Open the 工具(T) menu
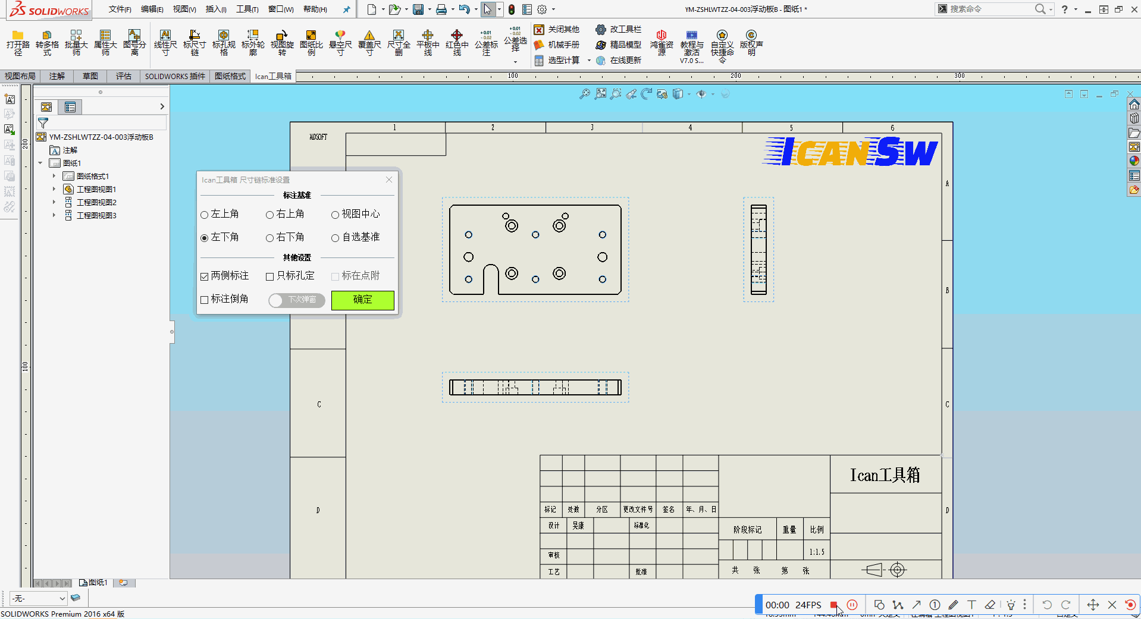1141x619 pixels. coord(247,9)
